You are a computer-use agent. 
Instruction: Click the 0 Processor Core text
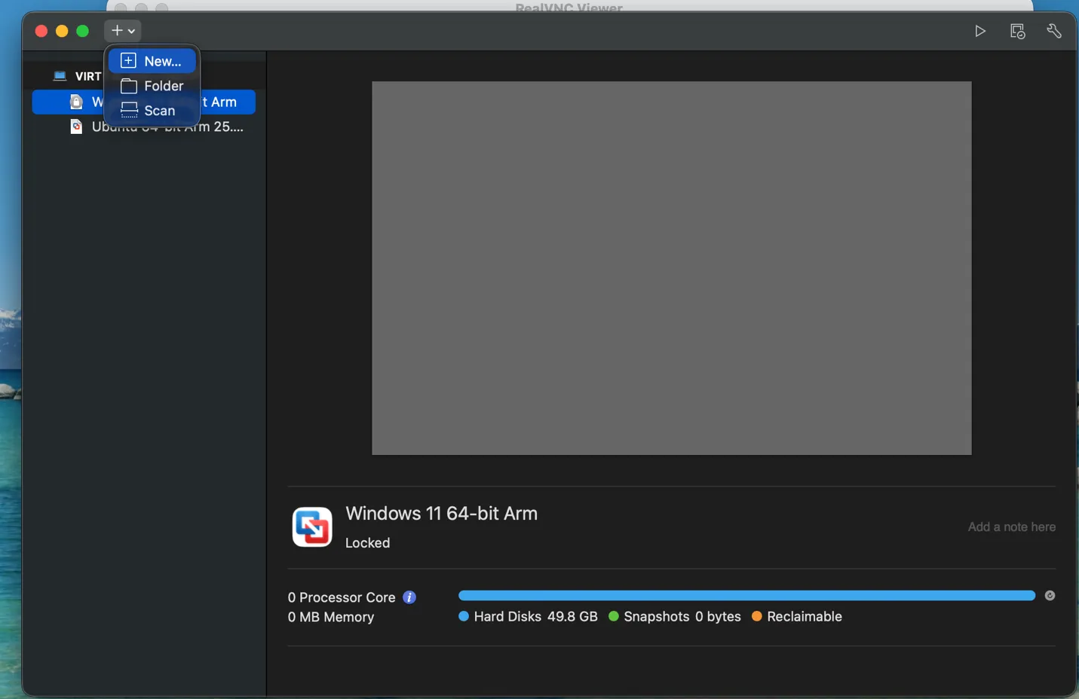click(342, 597)
